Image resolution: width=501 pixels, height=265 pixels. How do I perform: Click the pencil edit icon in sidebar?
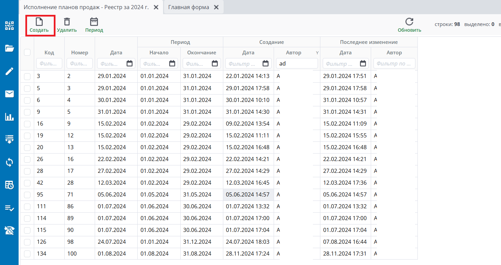tap(9, 71)
